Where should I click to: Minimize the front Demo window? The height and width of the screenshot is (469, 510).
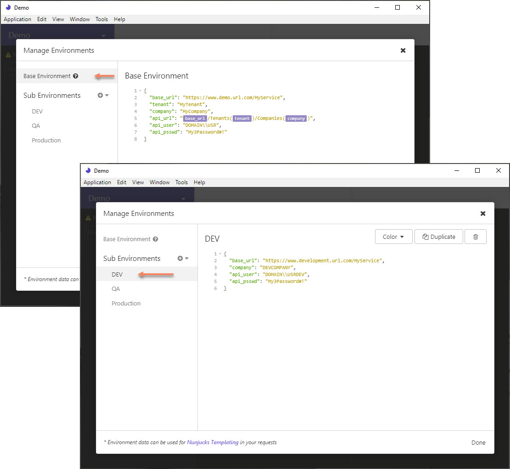coord(457,170)
